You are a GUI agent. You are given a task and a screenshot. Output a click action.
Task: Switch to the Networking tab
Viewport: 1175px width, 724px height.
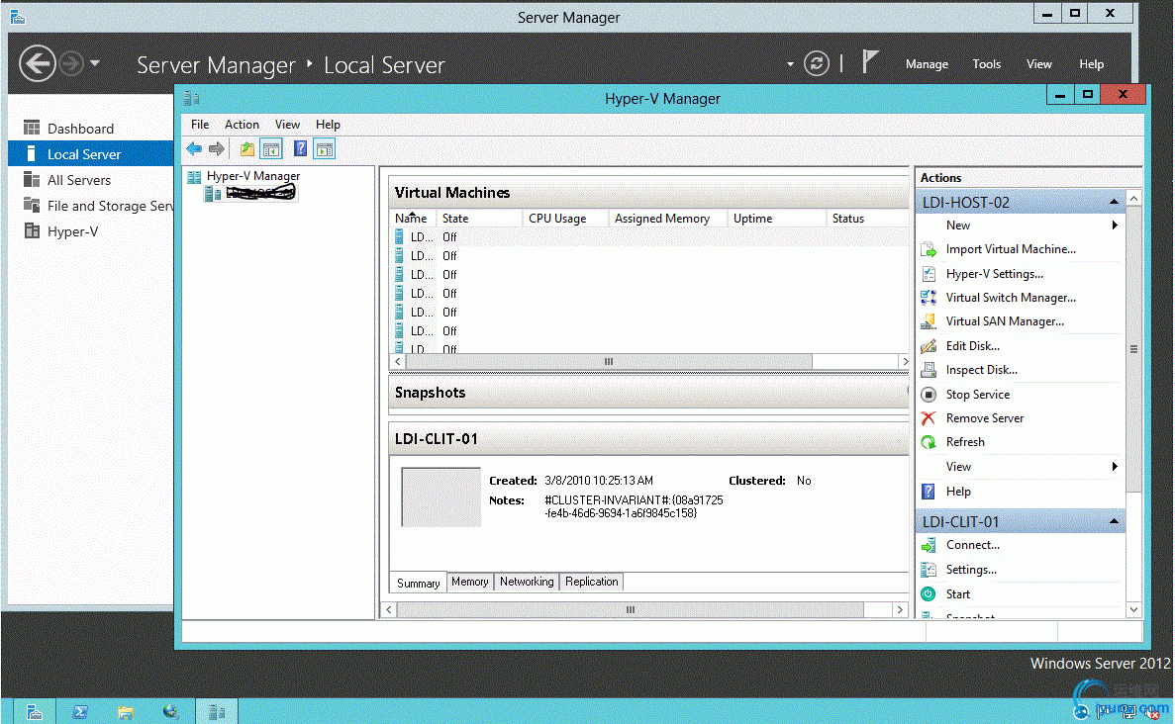pos(526,582)
